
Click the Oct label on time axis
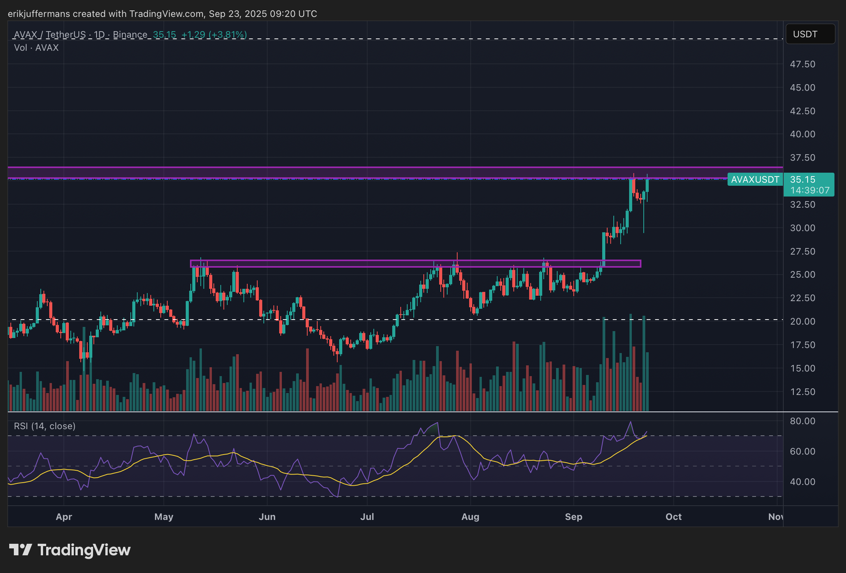[x=673, y=517]
